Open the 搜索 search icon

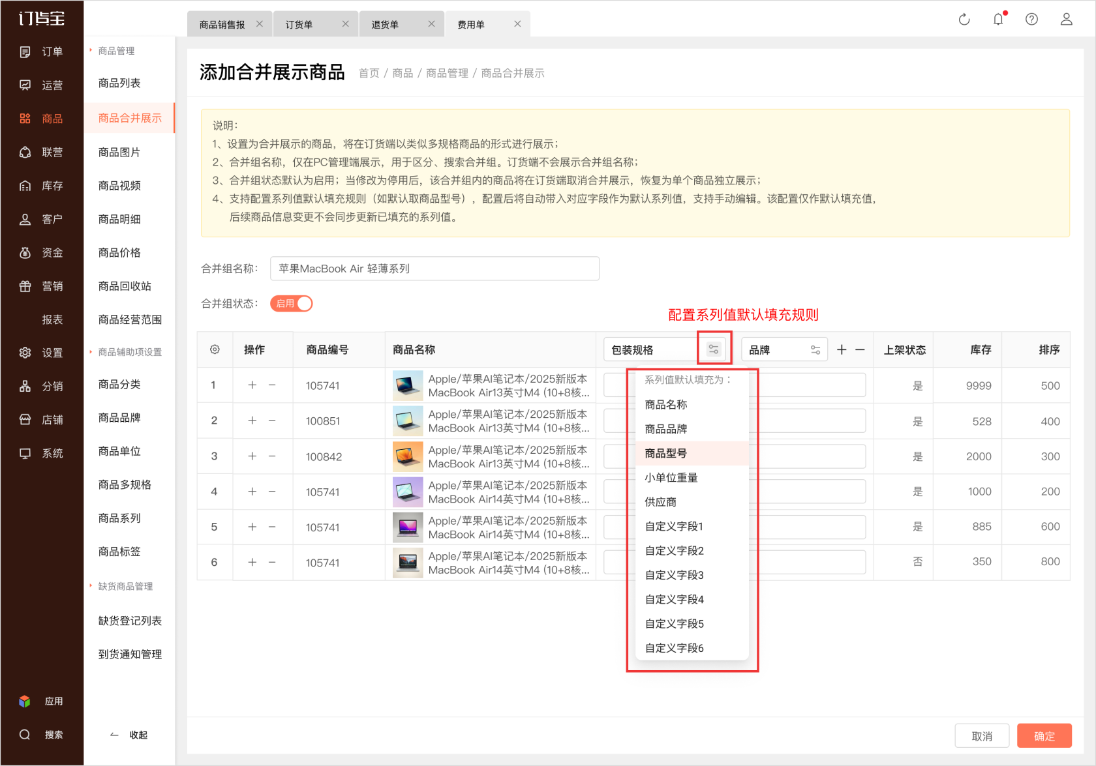point(25,735)
